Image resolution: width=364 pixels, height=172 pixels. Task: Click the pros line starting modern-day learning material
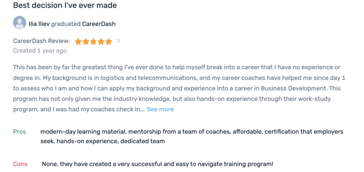tap(192, 132)
